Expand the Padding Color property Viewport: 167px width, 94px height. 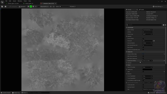point(127,69)
